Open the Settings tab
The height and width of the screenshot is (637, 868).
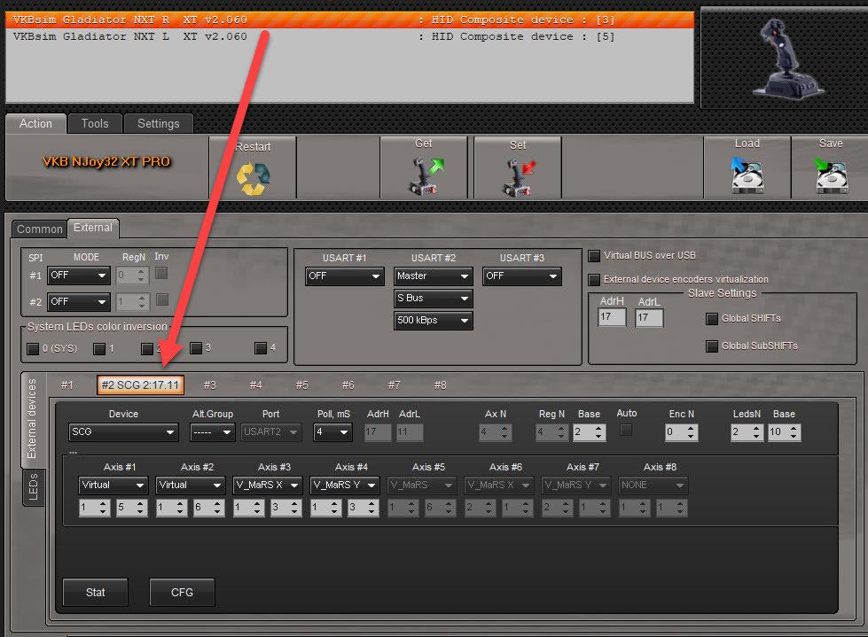click(x=159, y=124)
